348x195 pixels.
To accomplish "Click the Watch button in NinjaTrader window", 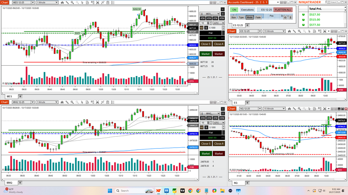I will (x=332, y=2).
